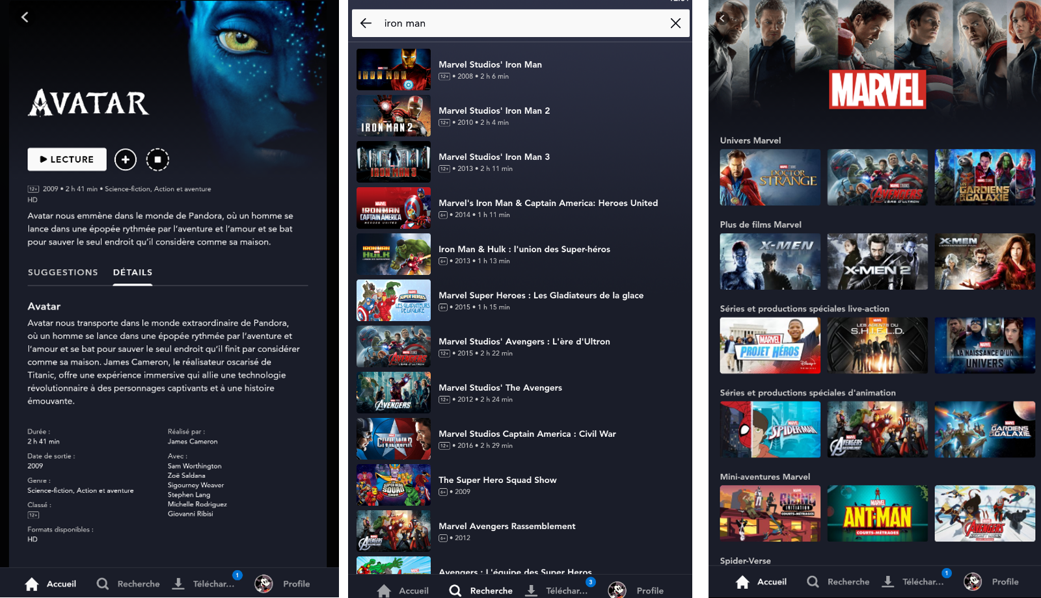Add Avatar to watchlist via plus icon
Viewport: 1041px width, 598px height.
[x=126, y=159]
